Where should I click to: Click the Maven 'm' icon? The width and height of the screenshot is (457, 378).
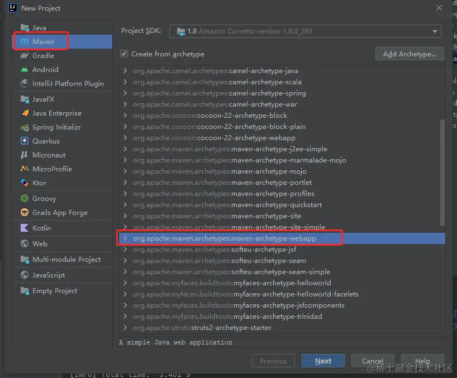(25, 42)
